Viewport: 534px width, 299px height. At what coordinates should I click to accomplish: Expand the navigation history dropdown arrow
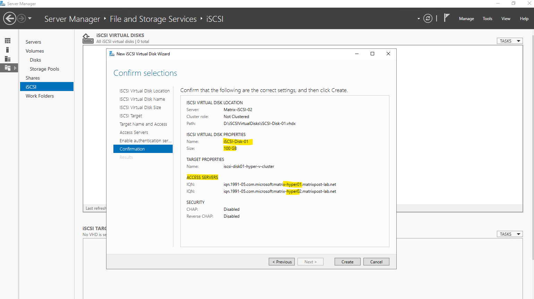(30, 18)
